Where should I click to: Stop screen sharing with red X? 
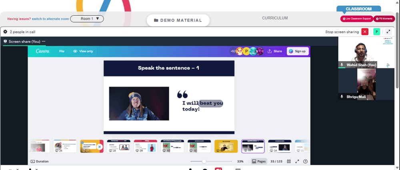pos(365,32)
